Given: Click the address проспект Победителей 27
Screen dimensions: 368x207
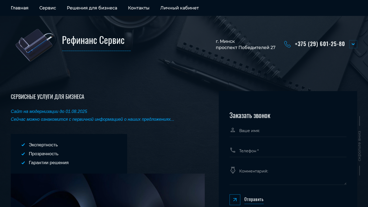Looking at the screenshot, I should [245, 48].
